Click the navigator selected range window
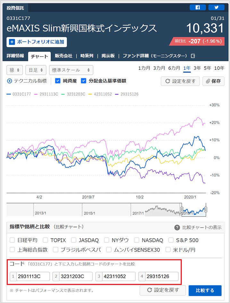 (194, 210)
